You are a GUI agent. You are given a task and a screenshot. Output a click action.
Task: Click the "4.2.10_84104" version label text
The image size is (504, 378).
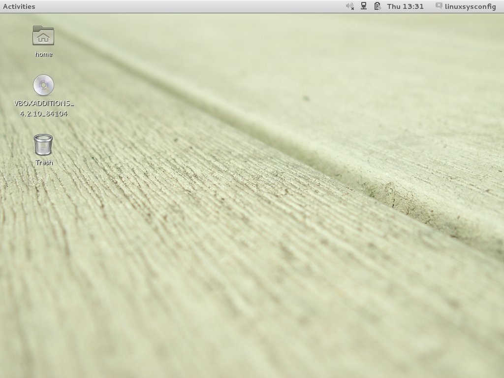[44, 114]
